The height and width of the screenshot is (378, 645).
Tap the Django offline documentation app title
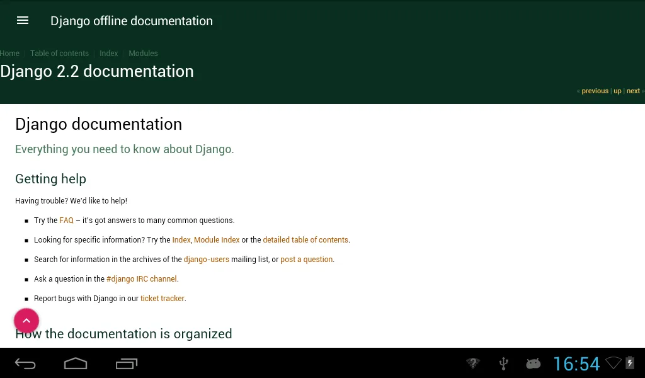[132, 21]
